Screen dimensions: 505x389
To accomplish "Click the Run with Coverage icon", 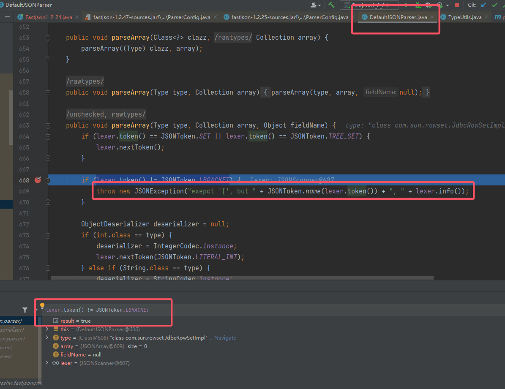I will coord(429,5).
